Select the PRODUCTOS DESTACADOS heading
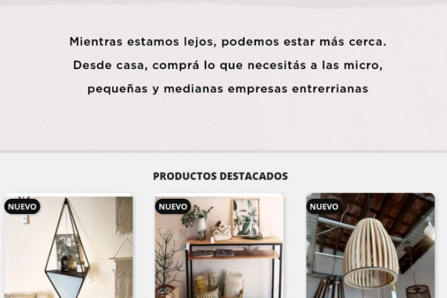 click(x=221, y=176)
